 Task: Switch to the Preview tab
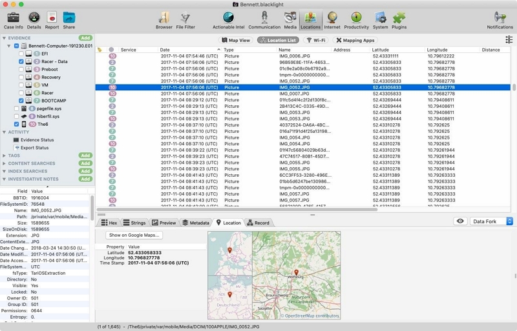164,223
